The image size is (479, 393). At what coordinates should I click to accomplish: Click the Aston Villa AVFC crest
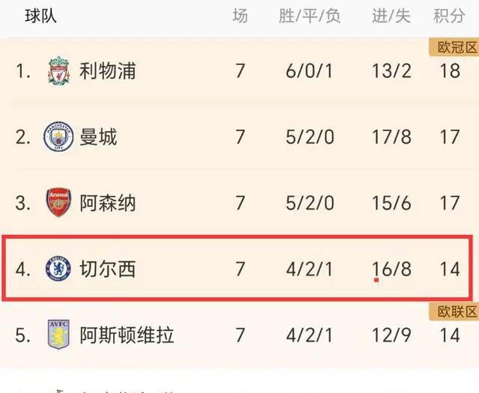tap(58, 335)
